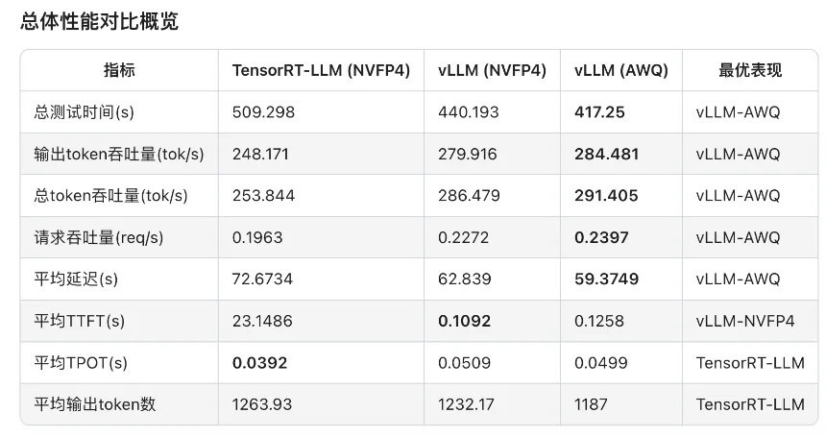Click the 72.6734 average latency cell
Screen dimensions: 826x437
click(263, 279)
